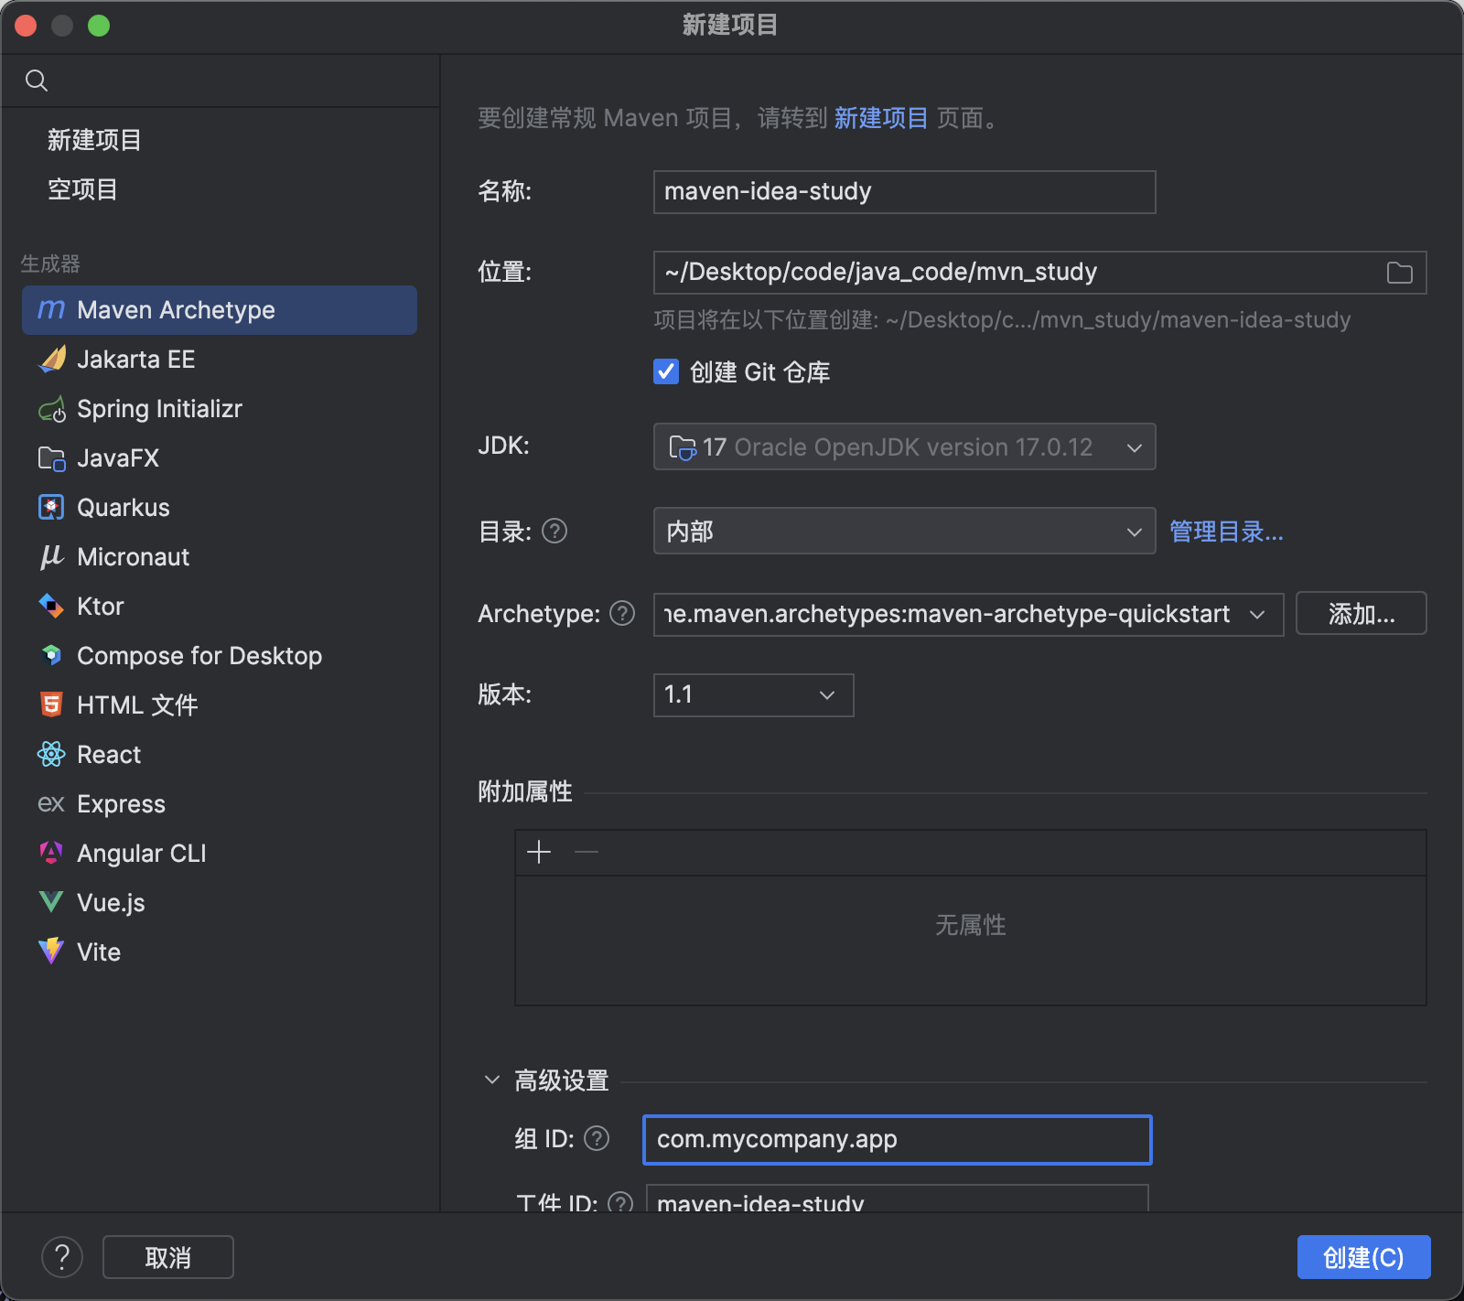The image size is (1464, 1301).
Task: Click the plus icon to add property
Action: [539, 852]
